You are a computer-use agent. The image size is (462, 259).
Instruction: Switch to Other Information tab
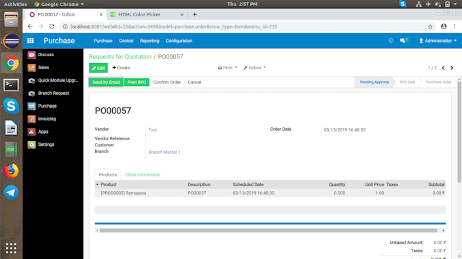tap(143, 175)
